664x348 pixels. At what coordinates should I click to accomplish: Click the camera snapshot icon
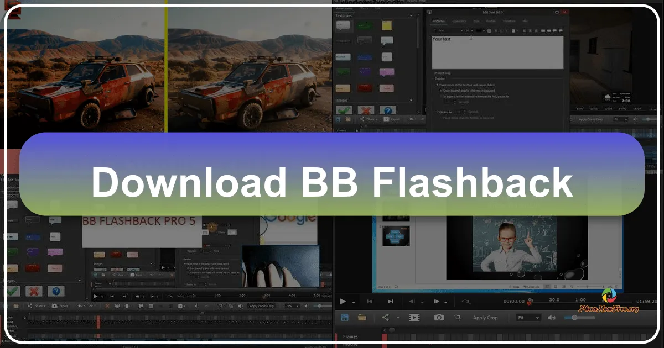438,318
